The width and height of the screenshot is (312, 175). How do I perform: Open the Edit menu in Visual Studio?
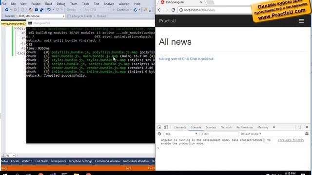point(13,4)
